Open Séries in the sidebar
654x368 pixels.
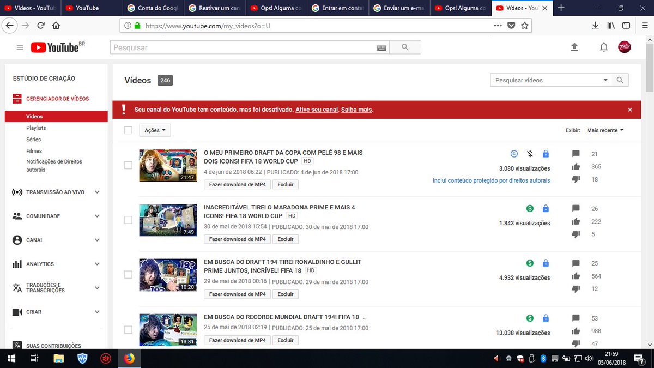[33, 140]
